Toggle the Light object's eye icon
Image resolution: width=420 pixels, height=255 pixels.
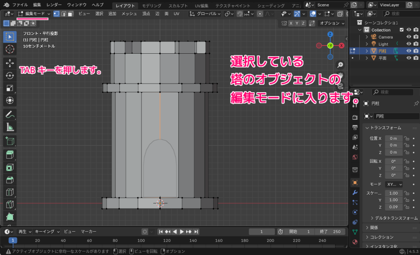click(x=409, y=44)
